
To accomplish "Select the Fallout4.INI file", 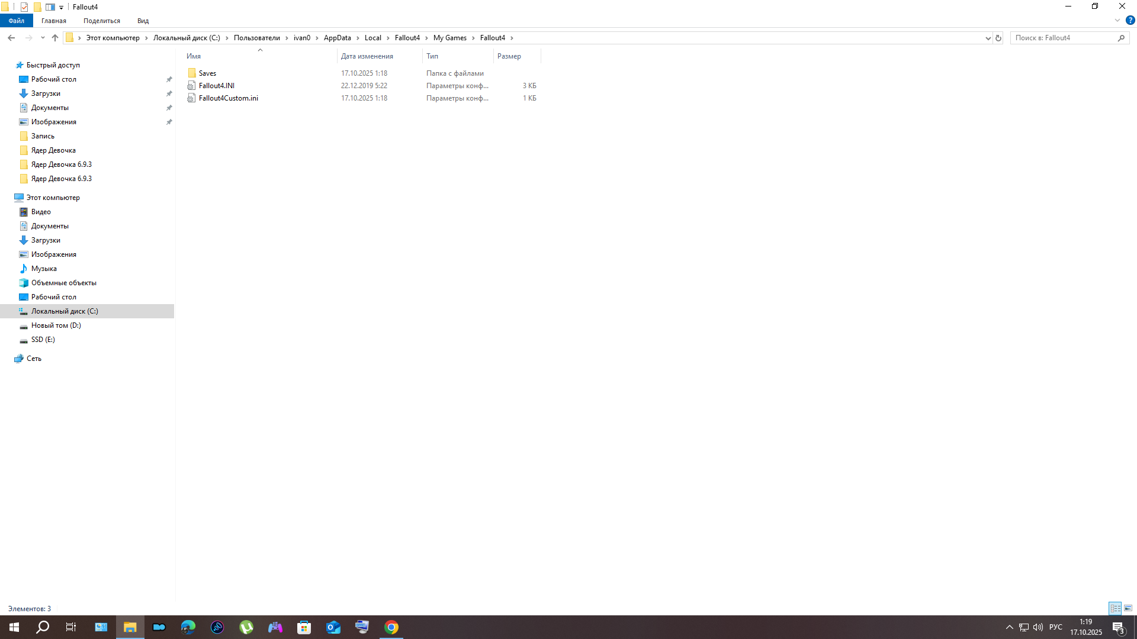I will [x=216, y=86].
